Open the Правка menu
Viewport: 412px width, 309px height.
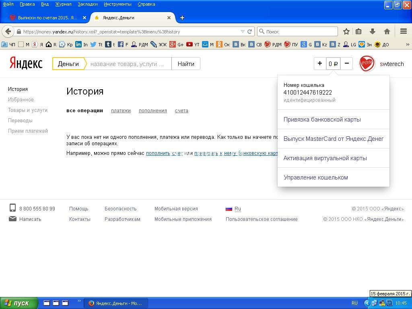pyautogui.click(x=27, y=4)
